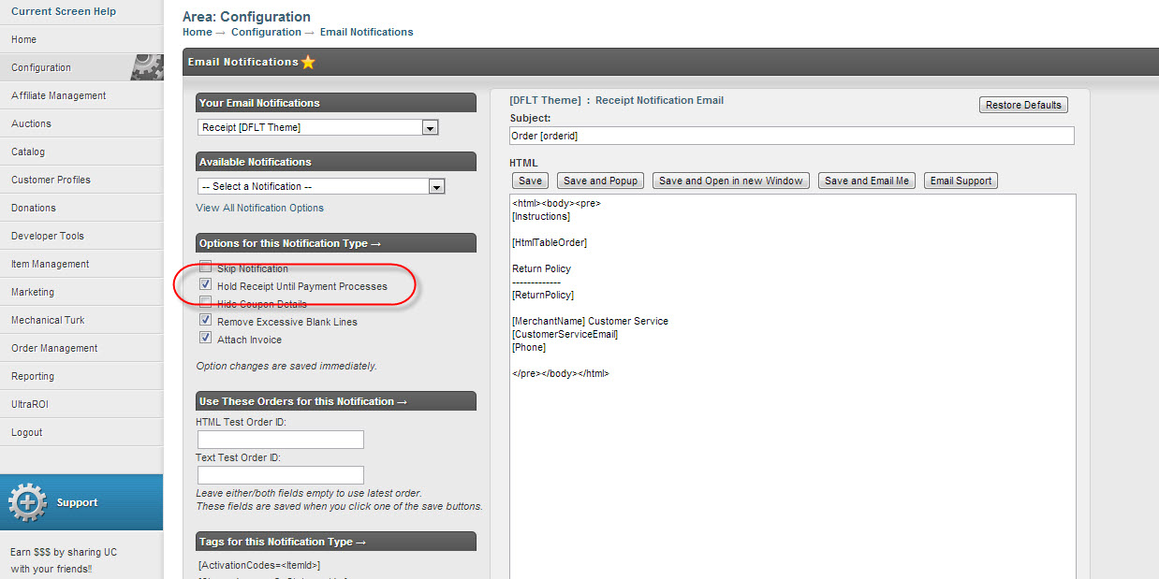1159x579 pixels.
Task: Open View All Notification Options link
Action: [x=260, y=208]
